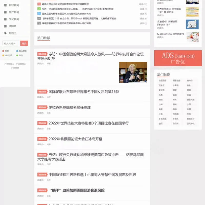The image size is (205, 205).
Task: Open featured headline 专访：中国创造的两大奇迹令人敬佩
Action: click(90, 56)
